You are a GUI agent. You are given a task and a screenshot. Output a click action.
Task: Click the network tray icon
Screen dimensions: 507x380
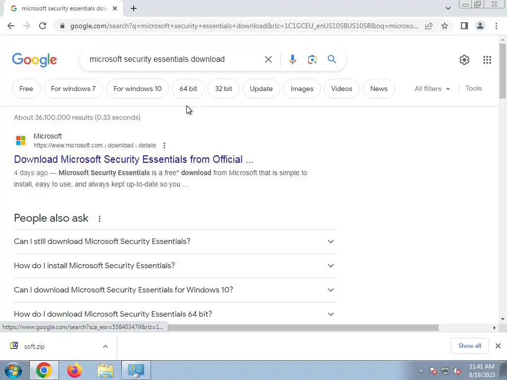pyautogui.click(x=445, y=371)
